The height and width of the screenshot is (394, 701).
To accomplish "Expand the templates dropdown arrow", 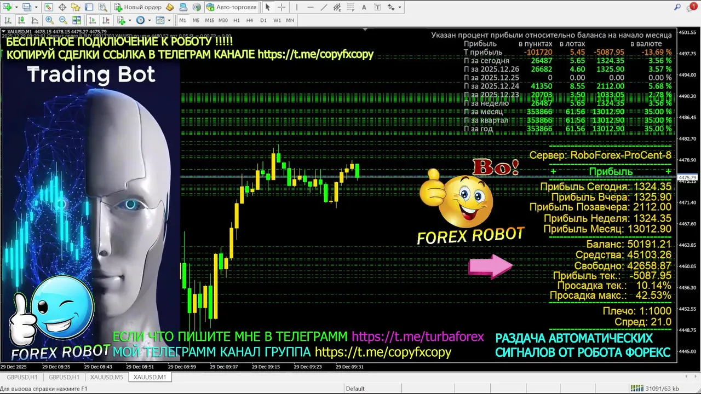I will coord(169,20).
